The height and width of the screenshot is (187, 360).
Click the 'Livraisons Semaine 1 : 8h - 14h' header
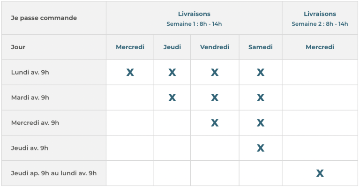point(194,18)
